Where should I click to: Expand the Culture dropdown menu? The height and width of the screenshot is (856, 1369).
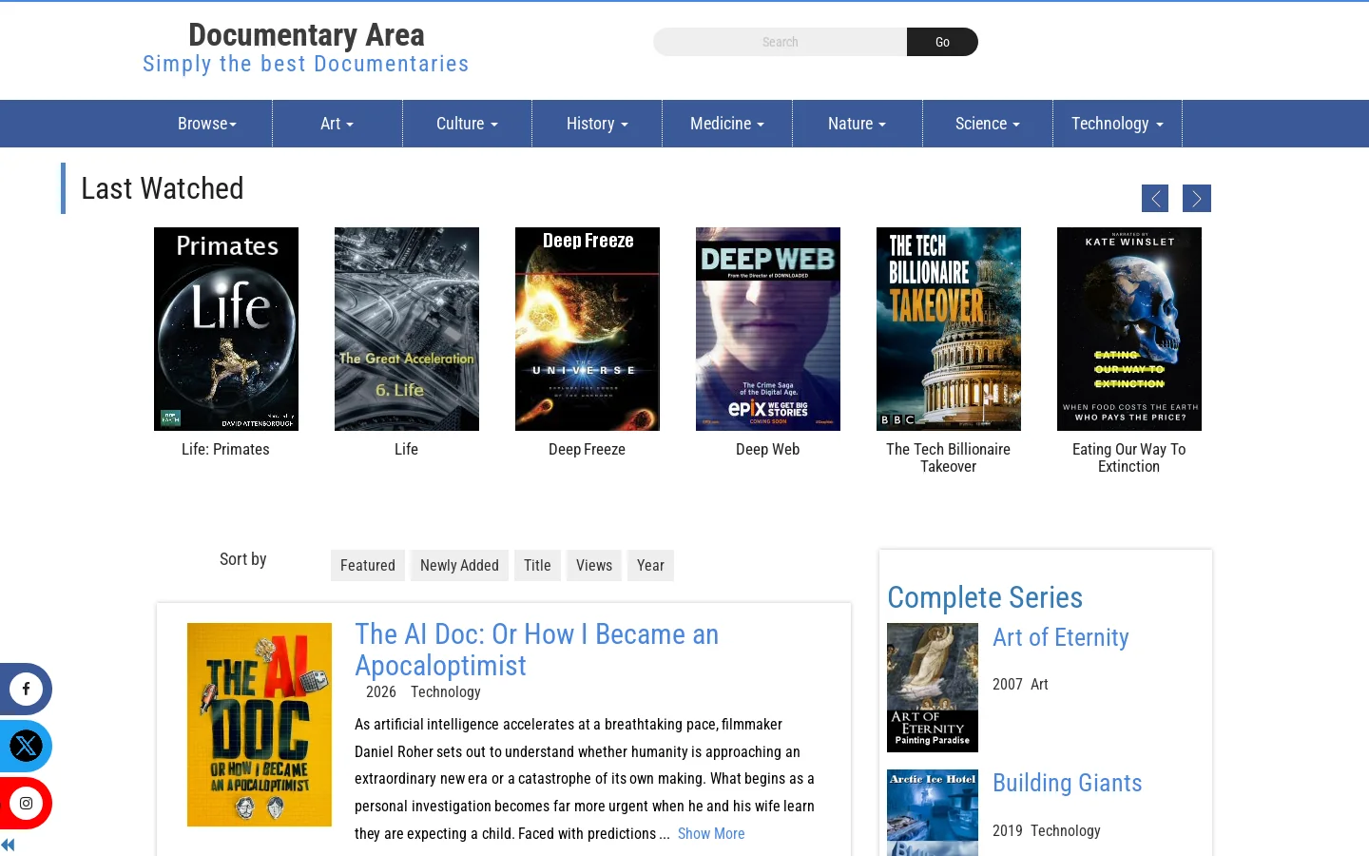467,124
